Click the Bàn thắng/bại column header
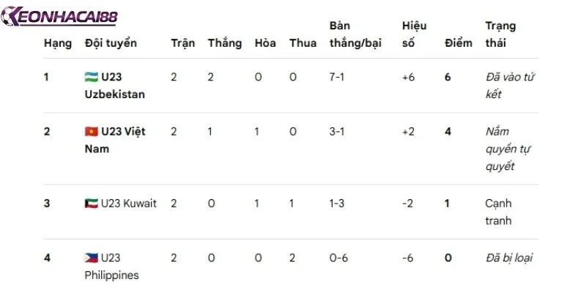Image resolution: width=586 pixels, height=293 pixels. (x=355, y=34)
